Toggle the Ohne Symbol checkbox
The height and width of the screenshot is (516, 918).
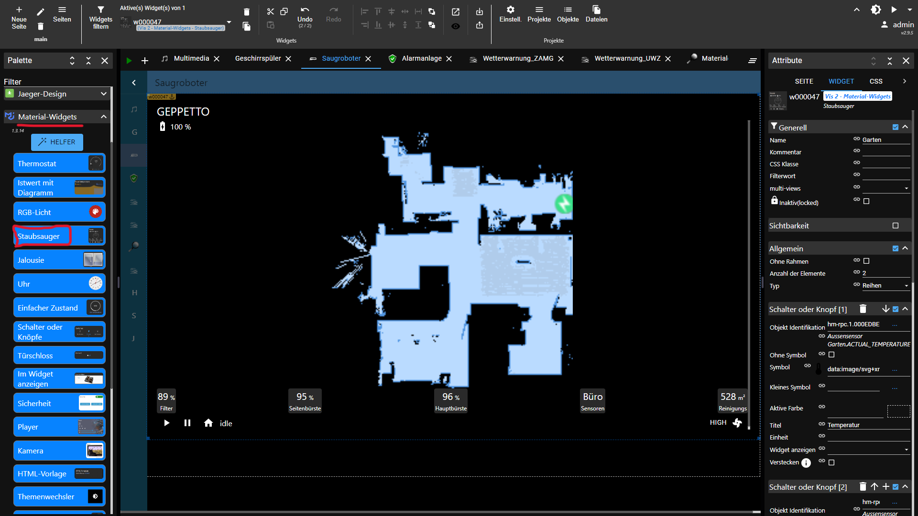tap(831, 355)
